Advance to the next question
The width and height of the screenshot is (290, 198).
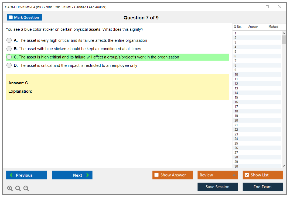pos(72,175)
